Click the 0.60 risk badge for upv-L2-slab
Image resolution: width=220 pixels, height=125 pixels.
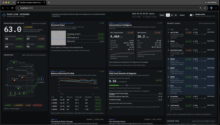coord(189,32)
